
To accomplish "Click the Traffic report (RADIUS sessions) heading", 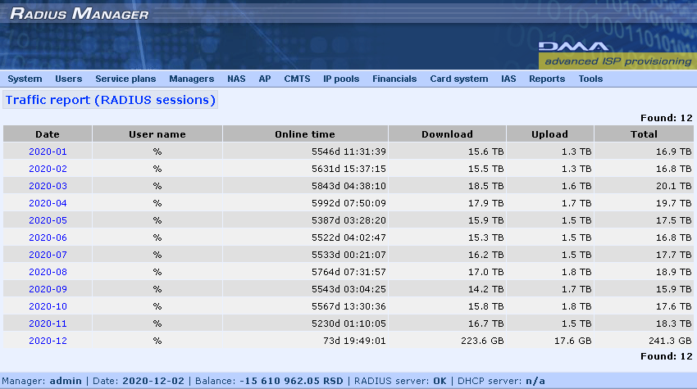I will click(x=110, y=100).
